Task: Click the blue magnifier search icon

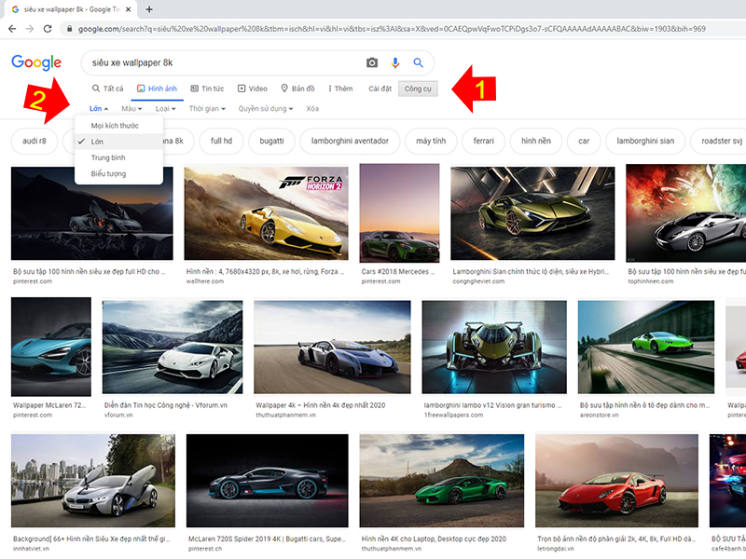Action: coord(417,62)
